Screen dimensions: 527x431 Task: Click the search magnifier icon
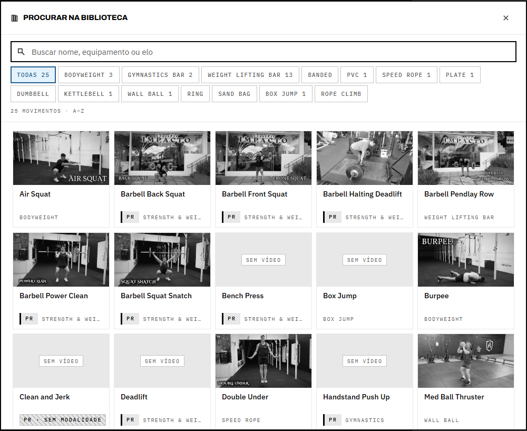(x=21, y=52)
